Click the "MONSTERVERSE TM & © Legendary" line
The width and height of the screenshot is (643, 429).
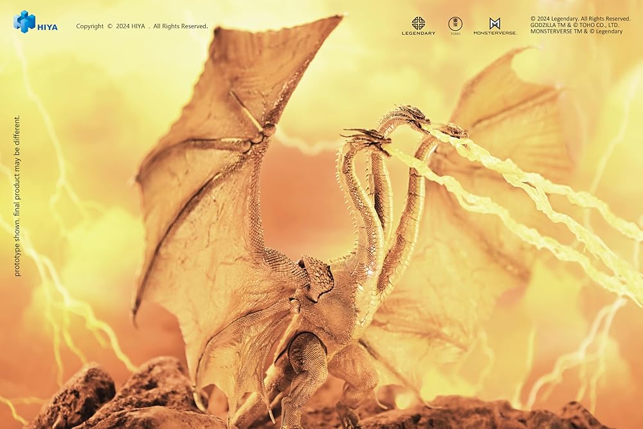click(x=576, y=32)
